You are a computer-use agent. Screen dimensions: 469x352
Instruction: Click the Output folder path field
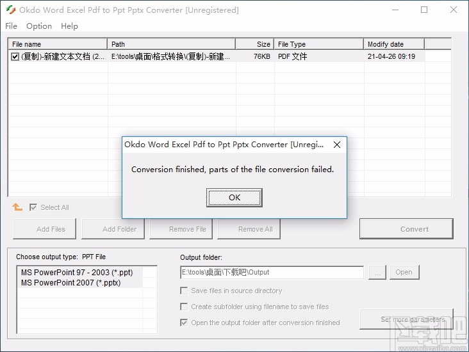pyautogui.click(x=272, y=272)
